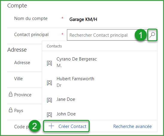Screen dimensions: 164x136
Task: Click the contact icon next to Jane Doe
Action: coord(49,100)
